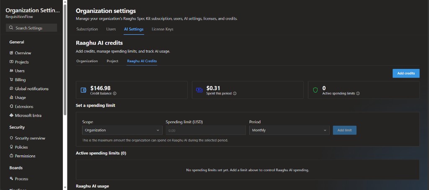The height and width of the screenshot is (190, 429).
Task: Click the Credit balance info icon
Action: click(115, 94)
